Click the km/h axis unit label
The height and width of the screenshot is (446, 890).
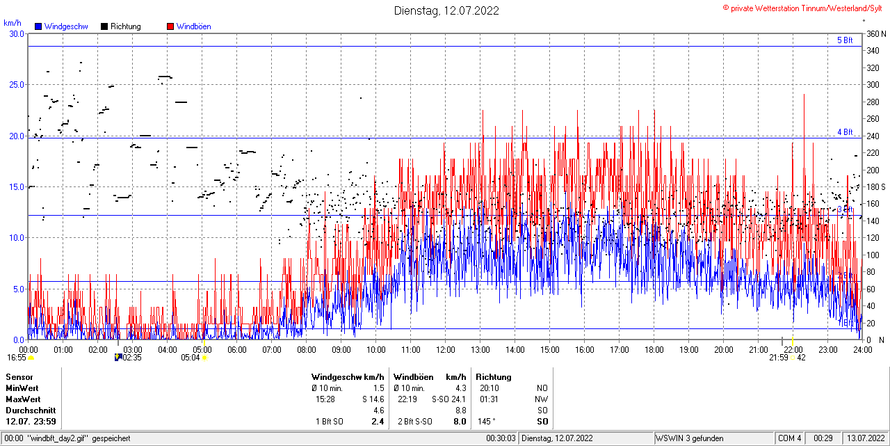pos(13,22)
